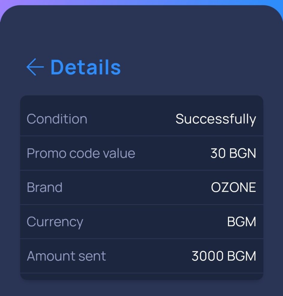Click the 3000 BGM amount value
Screen dimensions: 283x296
(x=224, y=256)
